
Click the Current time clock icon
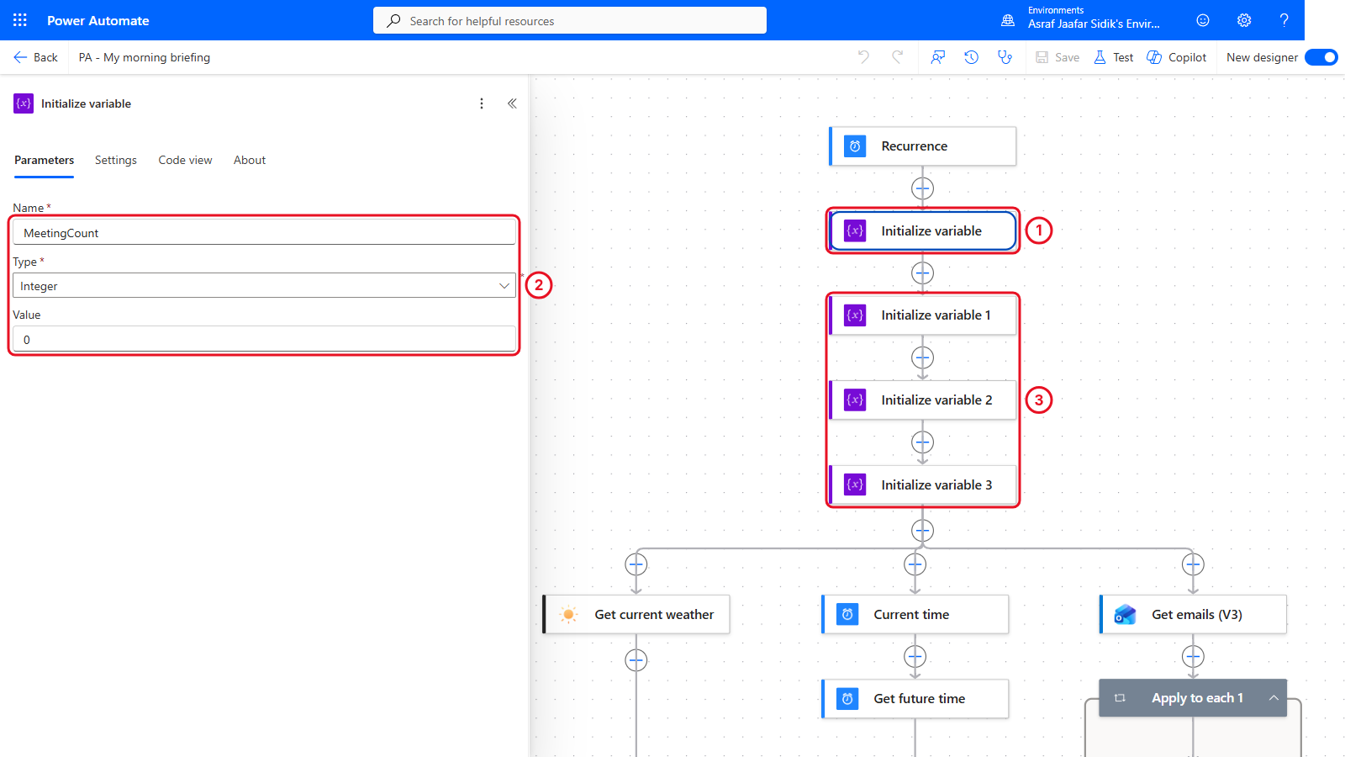pyautogui.click(x=847, y=615)
